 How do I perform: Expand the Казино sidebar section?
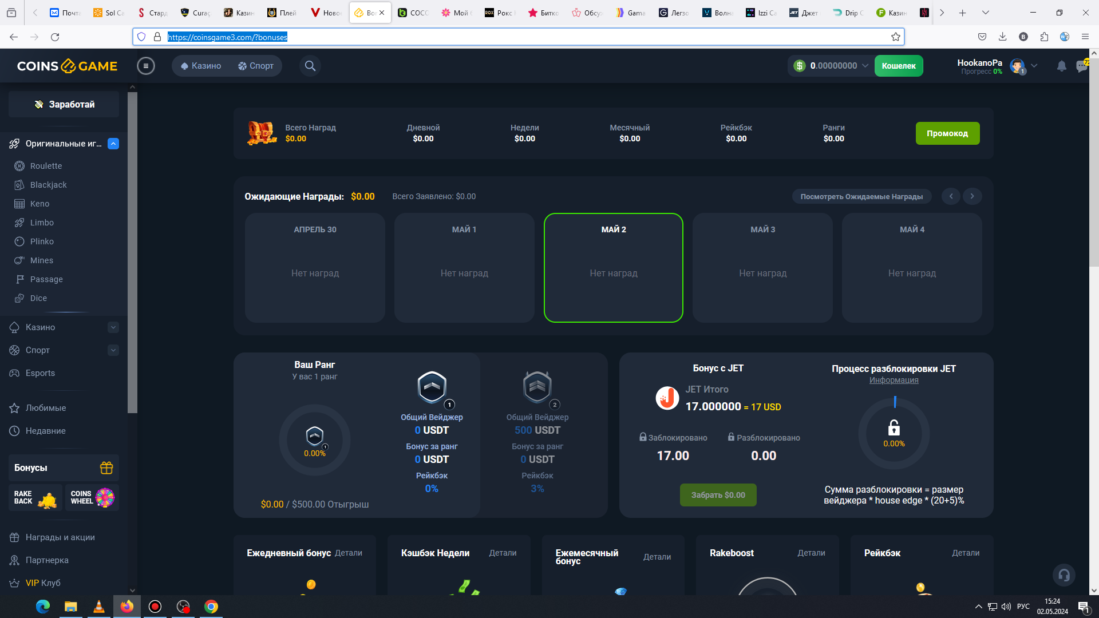(113, 327)
